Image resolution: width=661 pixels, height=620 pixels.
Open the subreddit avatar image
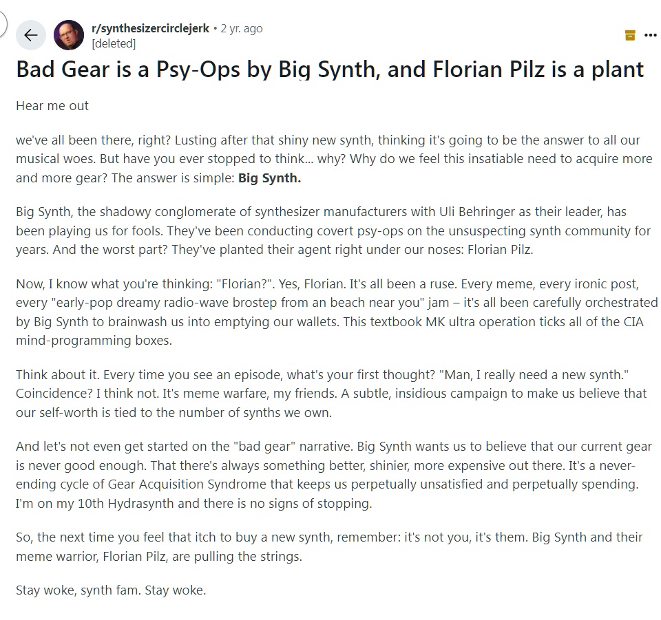[69, 36]
